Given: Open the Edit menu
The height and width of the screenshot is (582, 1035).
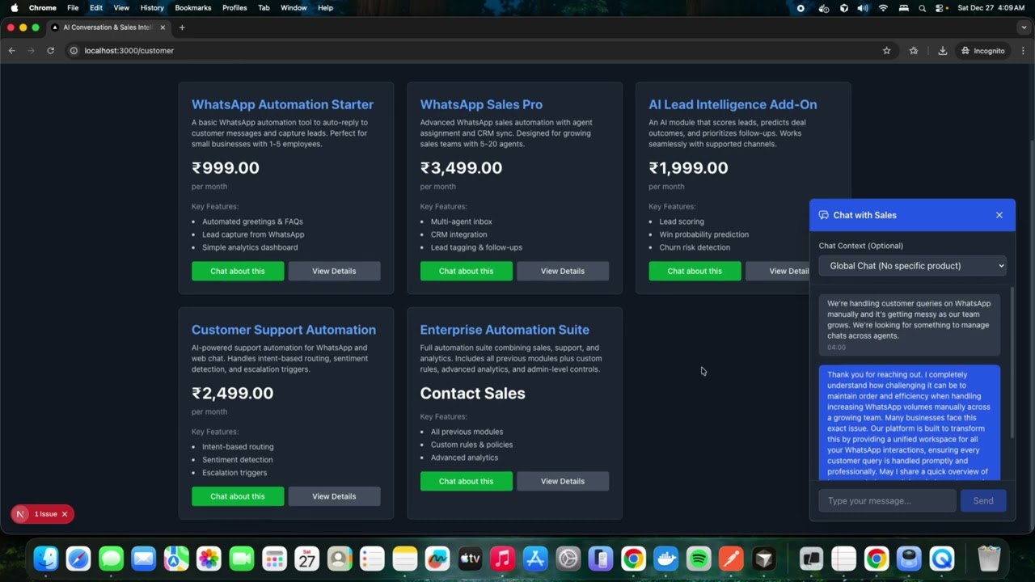Looking at the screenshot, I should click(96, 7).
